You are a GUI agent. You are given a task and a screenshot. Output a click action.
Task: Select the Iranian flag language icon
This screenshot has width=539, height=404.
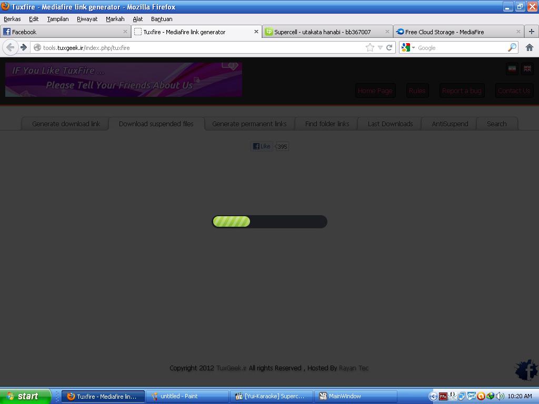click(512, 69)
